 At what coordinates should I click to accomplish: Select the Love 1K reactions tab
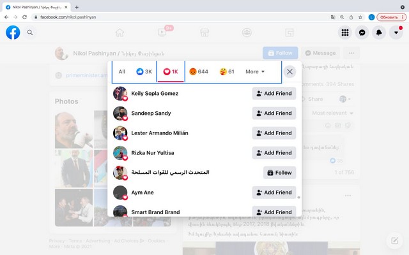[x=171, y=71]
